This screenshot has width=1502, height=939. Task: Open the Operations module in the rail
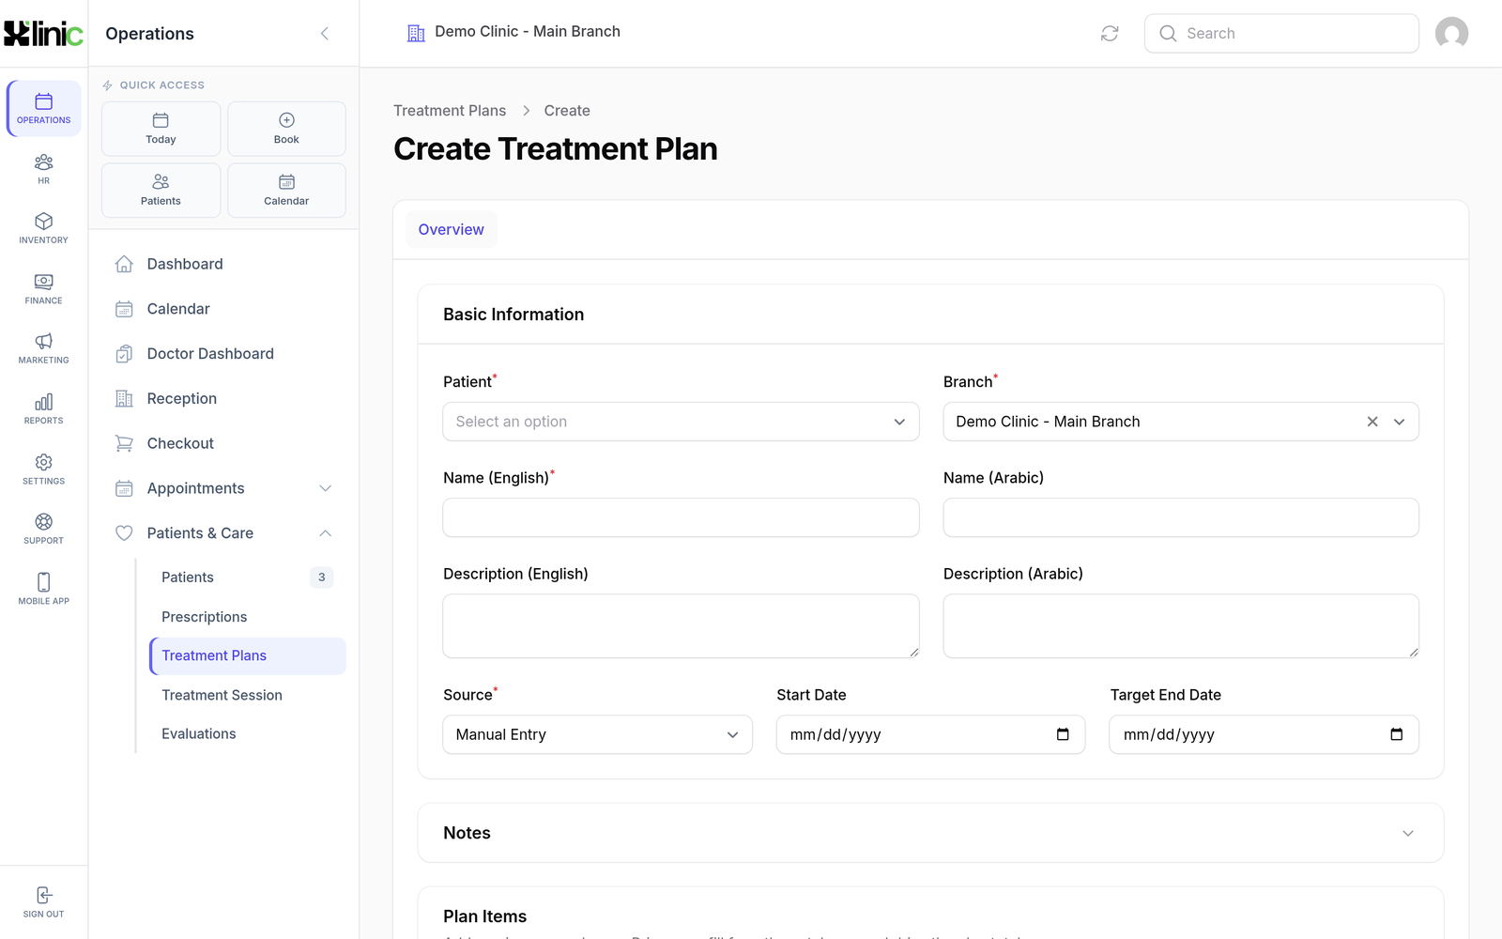(x=44, y=109)
